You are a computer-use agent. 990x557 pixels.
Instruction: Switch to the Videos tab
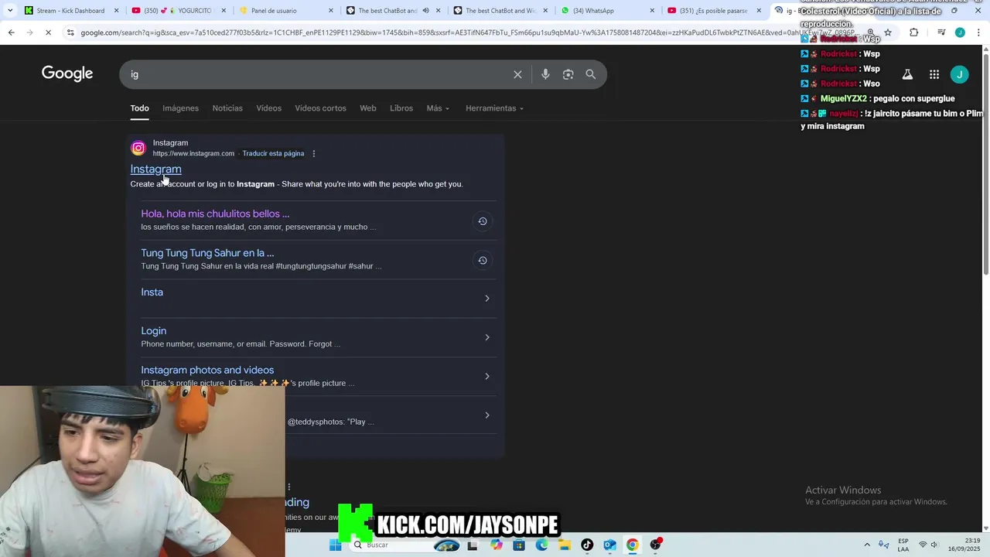[x=269, y=108]
